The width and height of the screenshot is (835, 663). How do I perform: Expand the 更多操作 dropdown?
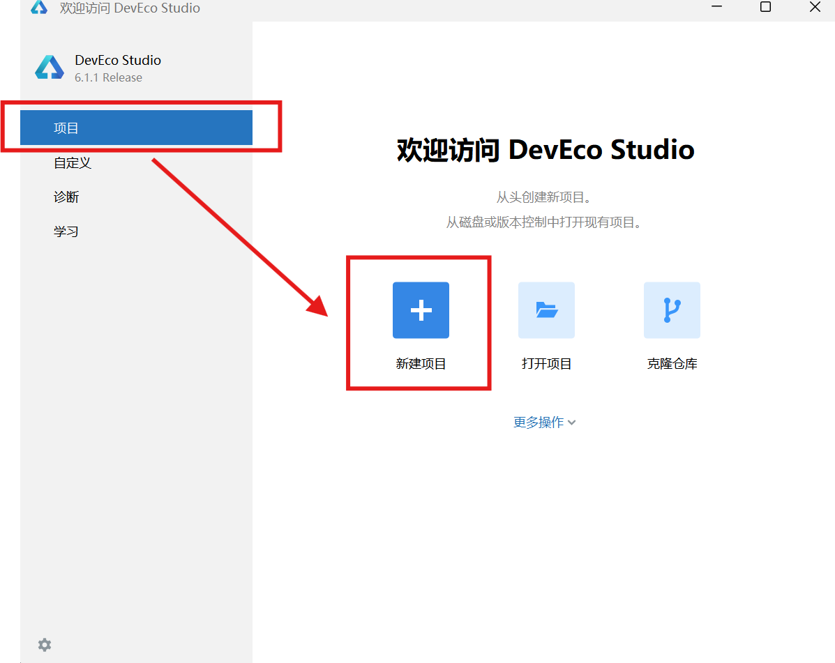point(544,422)
